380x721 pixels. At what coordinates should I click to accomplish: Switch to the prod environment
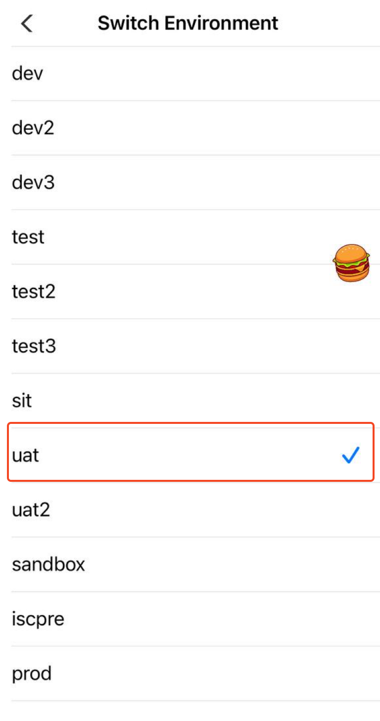coord(32,673)
